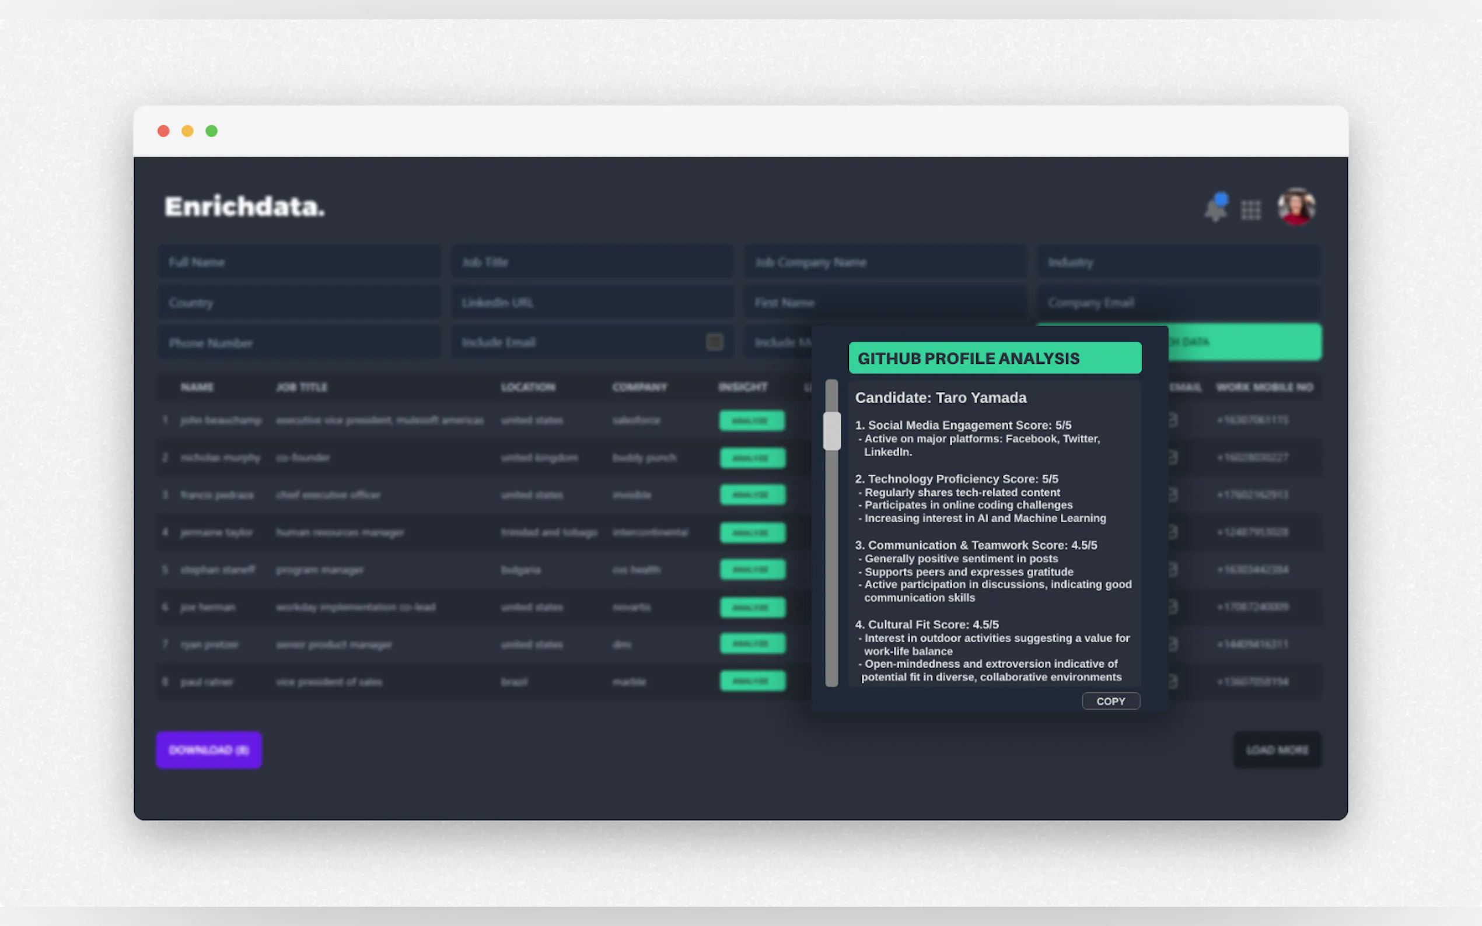Click the yellow minimize window dot
This screenshot has width=1482, height=926.
click(x=187, y=131)
